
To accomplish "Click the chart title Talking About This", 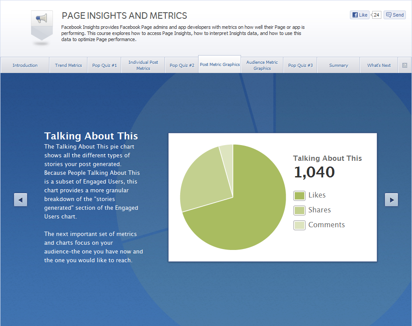I will click(x=328, y=158).
